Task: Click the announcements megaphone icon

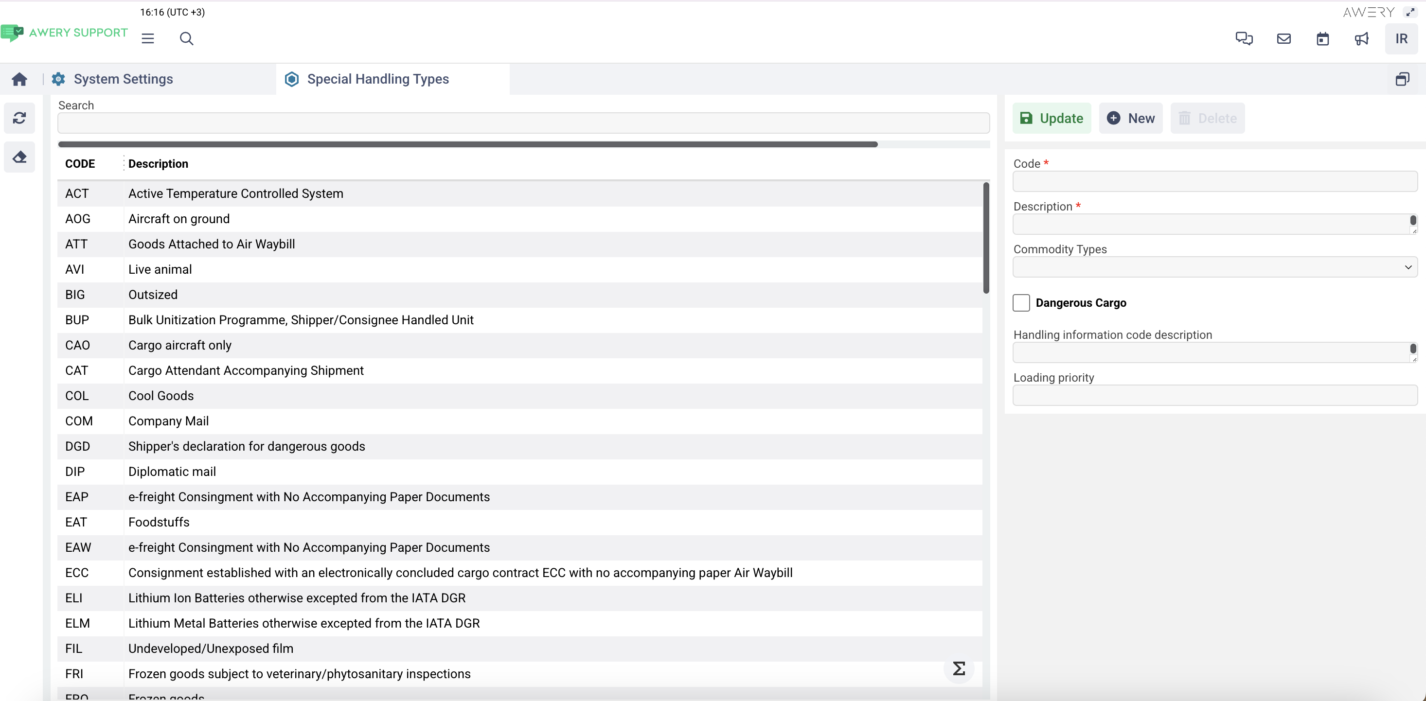Action: pos(1361,39)
